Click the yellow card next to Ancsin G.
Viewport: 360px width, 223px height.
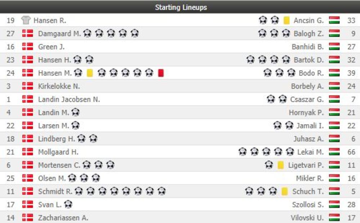tap(287, 20)
